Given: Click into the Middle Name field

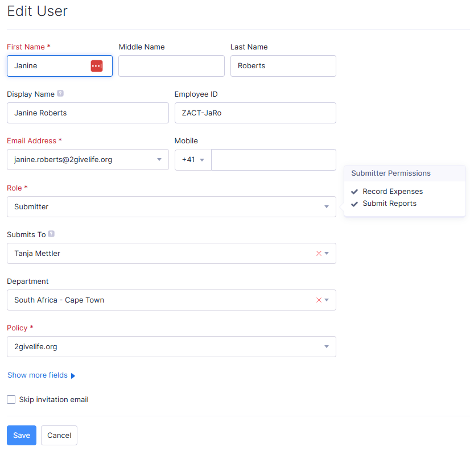Looking at the screenshot, I should coord(171,66).
